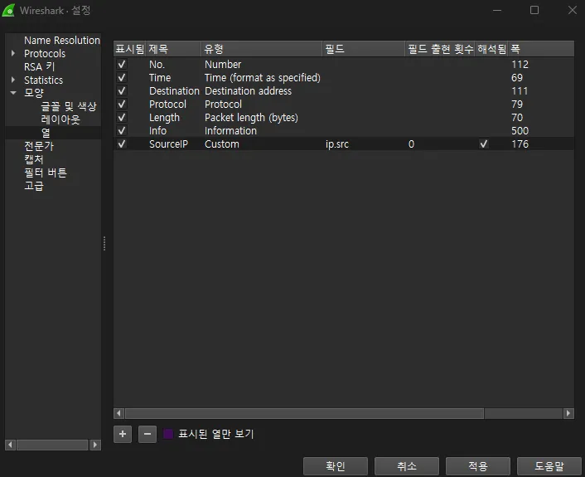Select the Custom type cell
This screenshot has height=477, width=585.
coord(222,144)
